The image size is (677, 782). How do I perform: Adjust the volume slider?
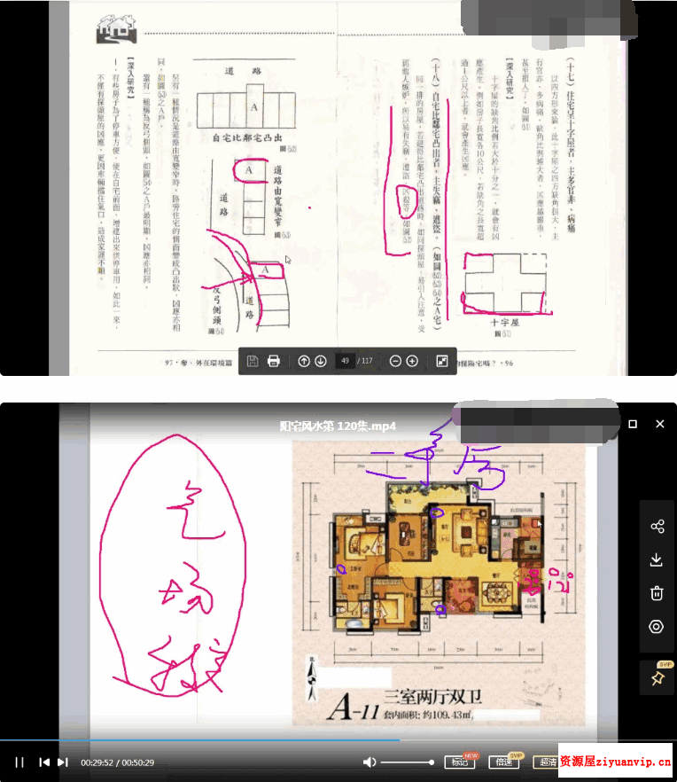tap(408, 762)
